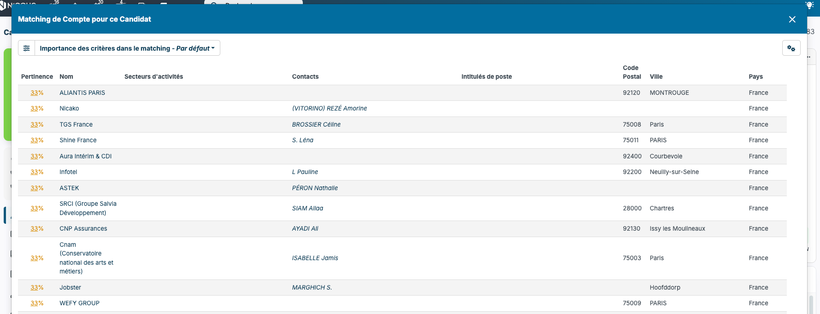
Task: Click contact S. Léna
Action: coord(302,140)
